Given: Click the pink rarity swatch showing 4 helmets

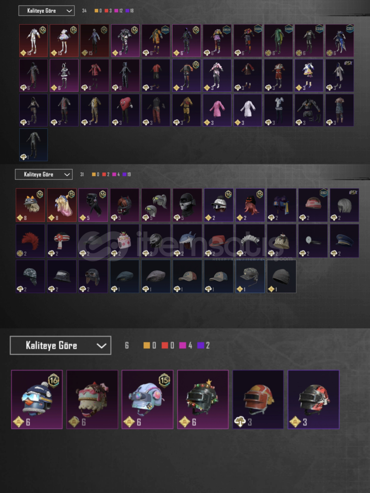Looking at the screenshot, I should tap(182, 345).
